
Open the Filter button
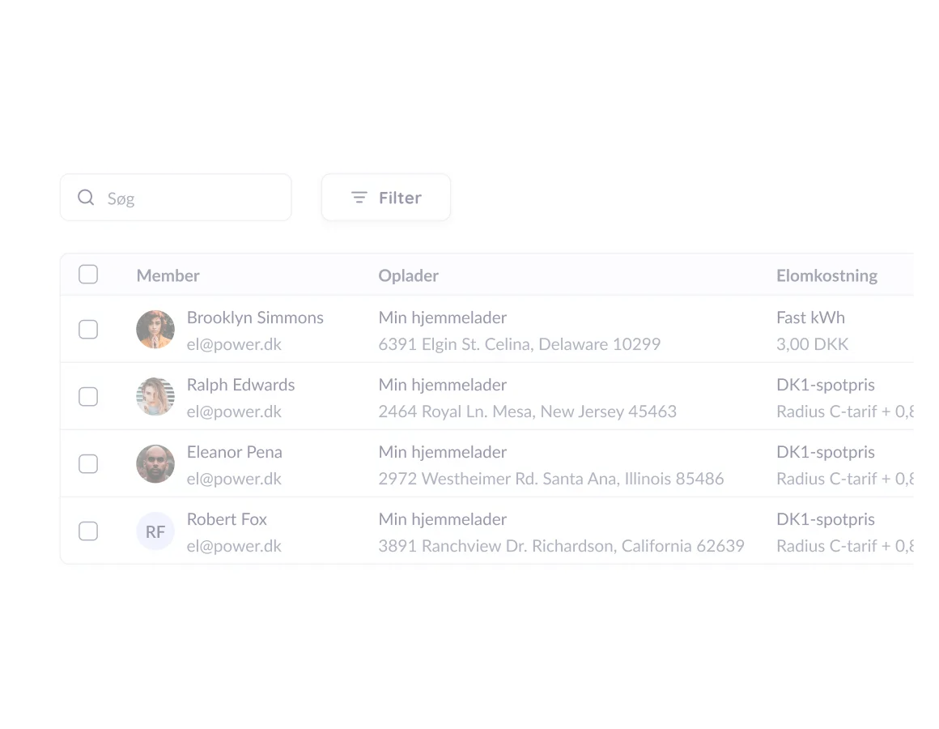tap(386, 198)
